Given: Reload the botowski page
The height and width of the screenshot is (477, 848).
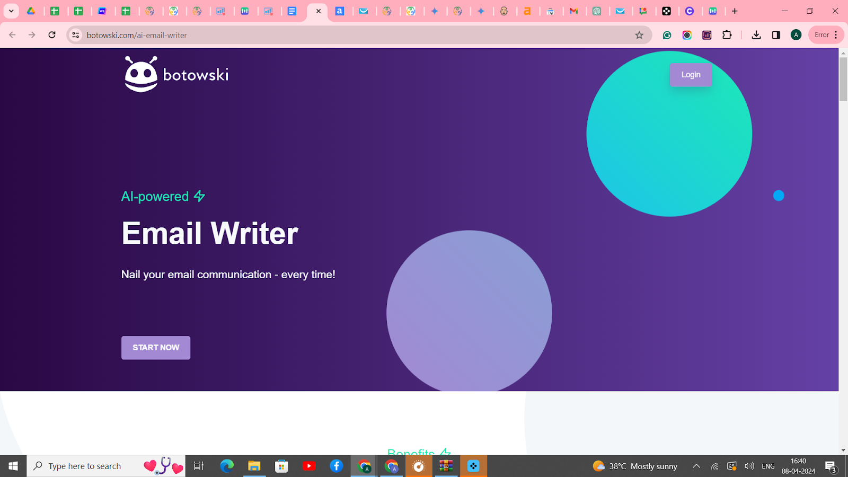Looking at the screenshot, I should (52, 35).
